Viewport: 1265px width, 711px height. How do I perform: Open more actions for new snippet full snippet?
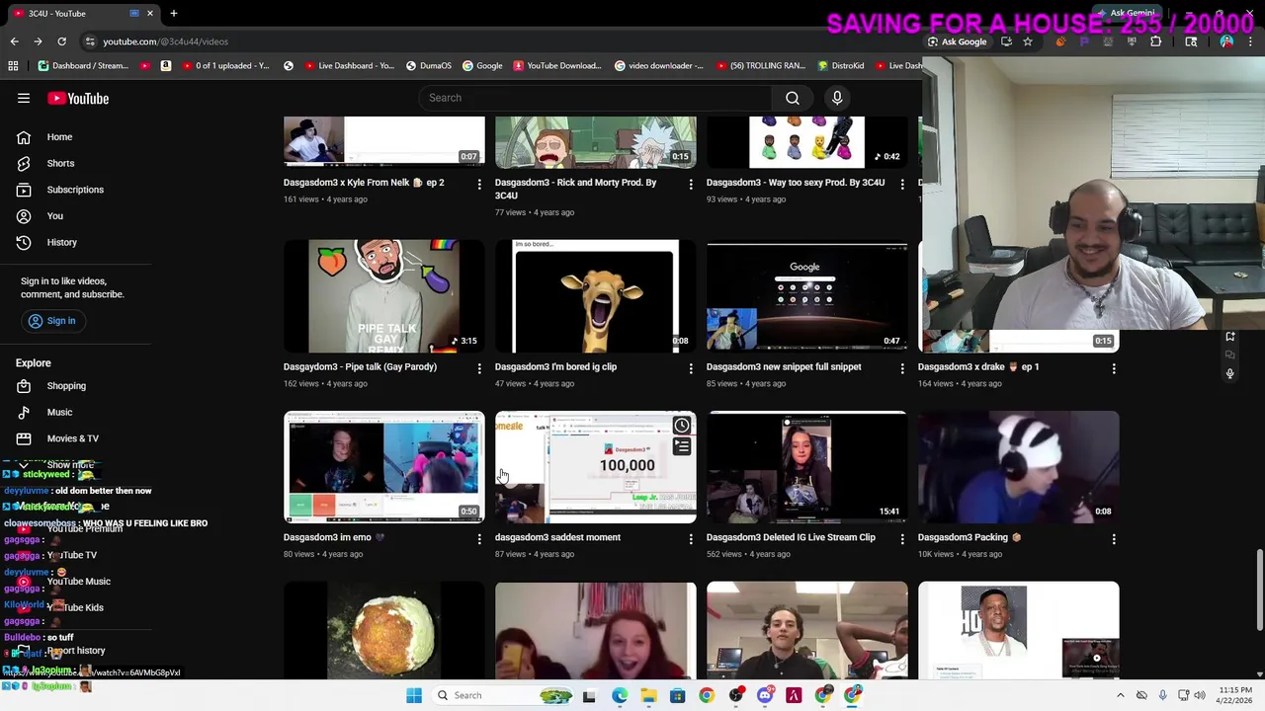pyautogui.click(x=902, y=368)
